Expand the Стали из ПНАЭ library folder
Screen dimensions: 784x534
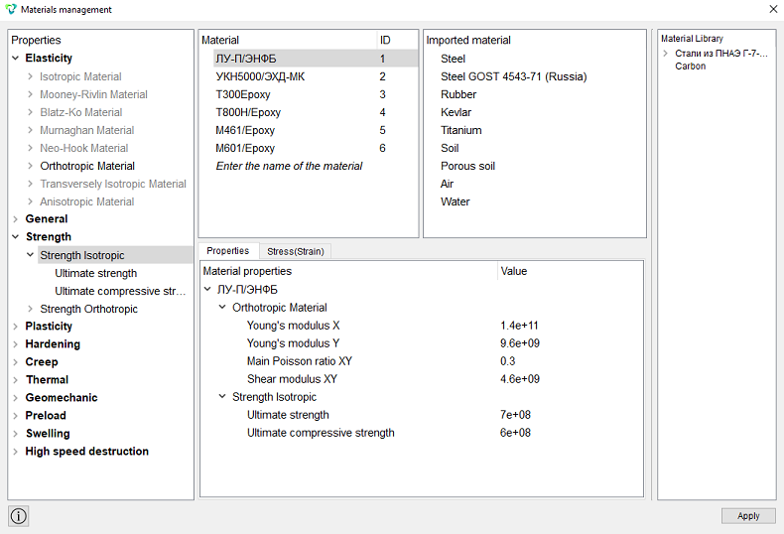coord(666,53)
